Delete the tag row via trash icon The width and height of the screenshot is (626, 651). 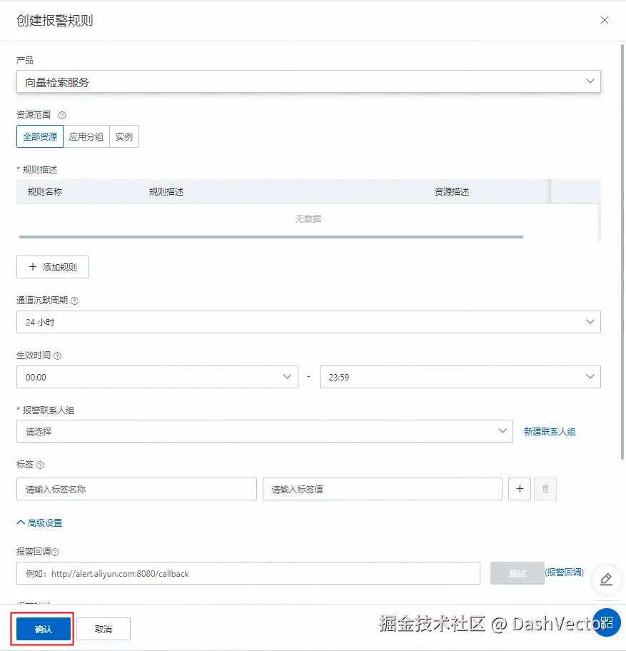pyautogui.click(x=545, y=488)
